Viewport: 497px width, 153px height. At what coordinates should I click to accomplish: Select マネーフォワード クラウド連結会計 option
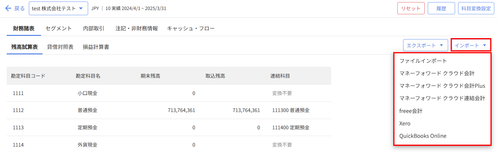coord(442,98)
